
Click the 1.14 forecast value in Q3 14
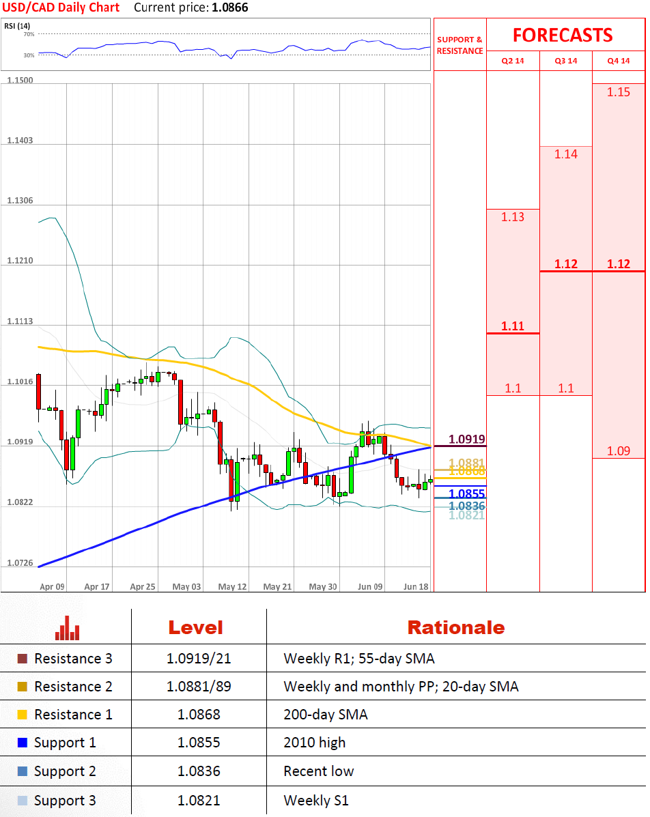coord(566,154)
